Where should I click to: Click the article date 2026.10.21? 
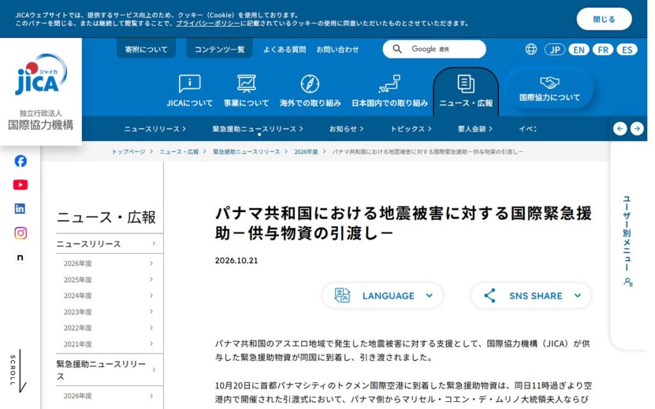pyautogui.click(x=237, y=261)
